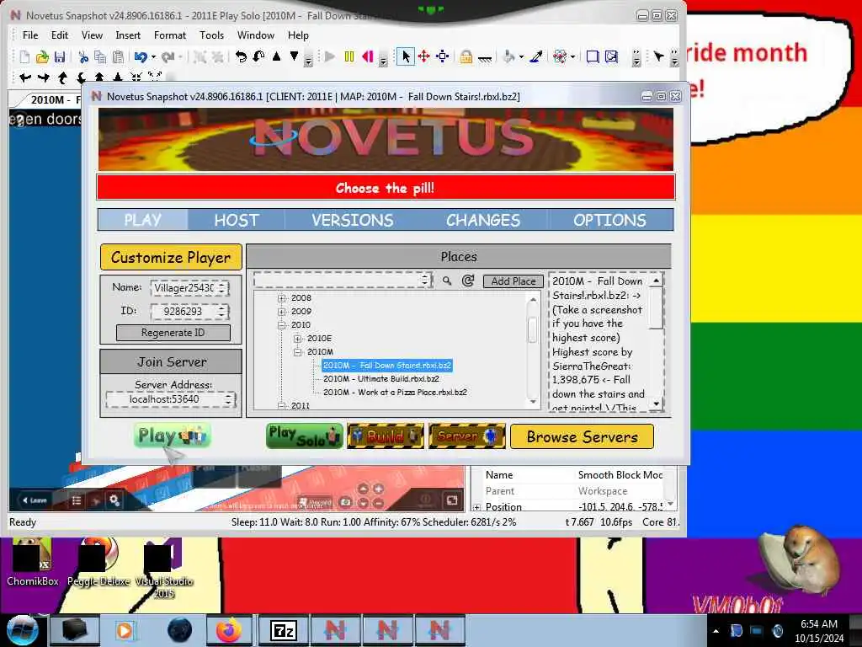
Task: Click the Build button
Action: [386, 436]
